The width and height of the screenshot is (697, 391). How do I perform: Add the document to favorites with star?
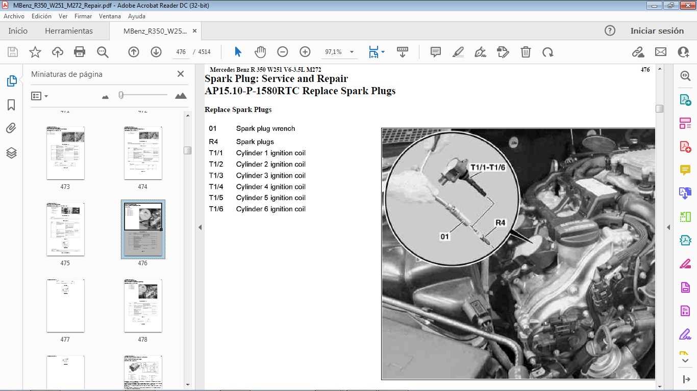coord(35,52)
